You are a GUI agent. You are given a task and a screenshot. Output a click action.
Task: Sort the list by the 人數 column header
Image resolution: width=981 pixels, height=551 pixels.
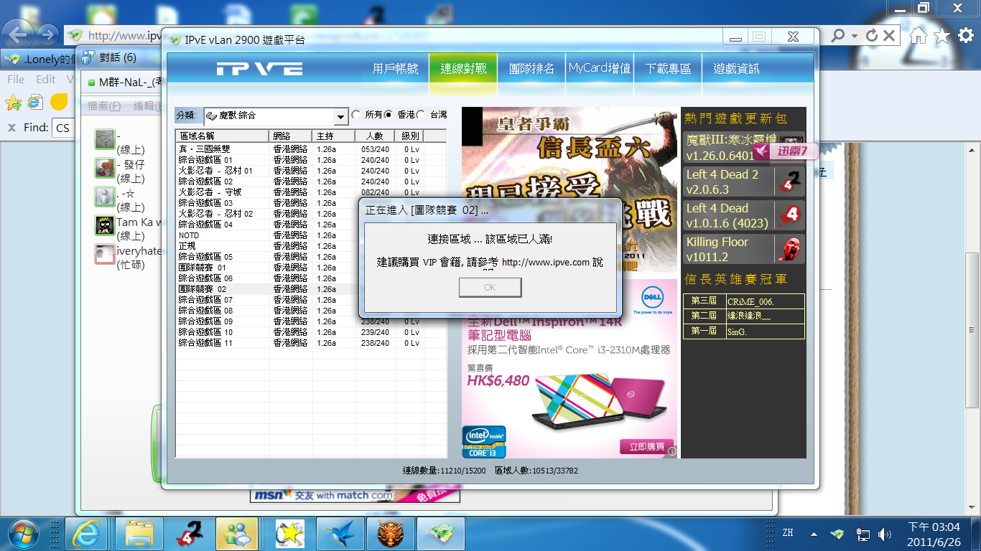(374, 136)
